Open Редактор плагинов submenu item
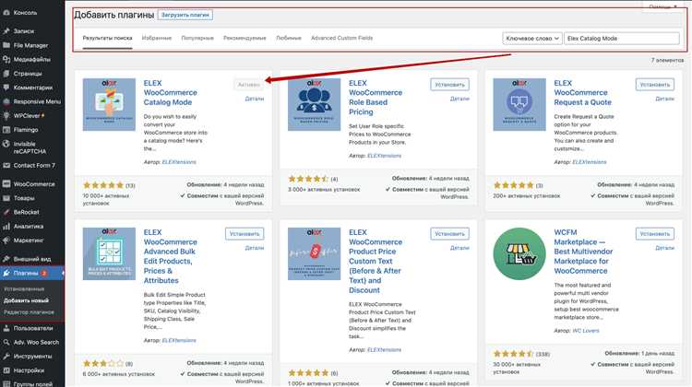The height and width of the screenshot is (387, 692). [x=29, y=312]
